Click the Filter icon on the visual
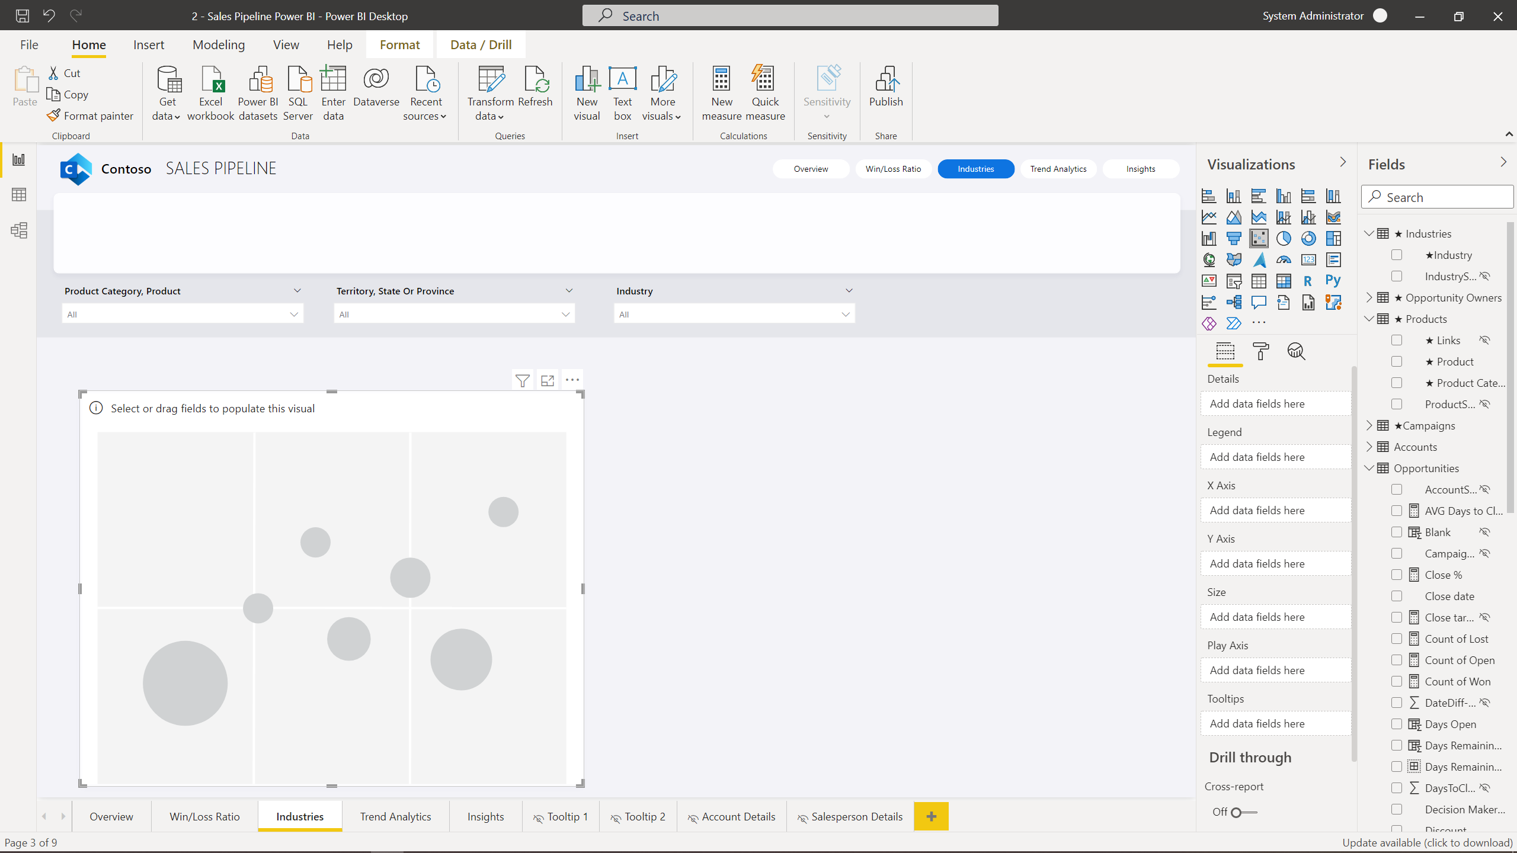This screenshot has height=853, width=1517. (x=522, y=380)
